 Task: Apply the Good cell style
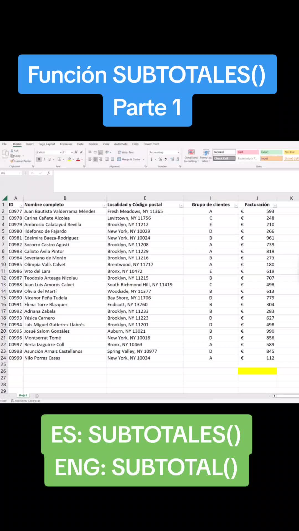(271, 152)
